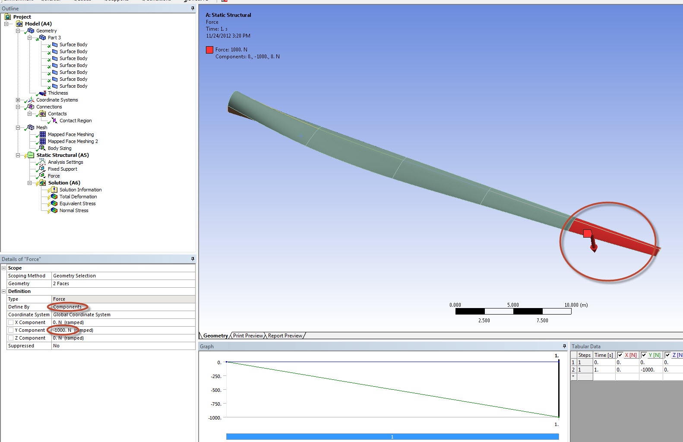Select the Part 3 icon
The height and width of the screenshot is (442, 683).
42,38
